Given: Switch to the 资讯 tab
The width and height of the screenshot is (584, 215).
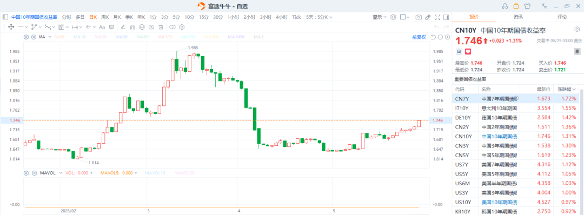Looking at the screenshot, I should pyautogui.click(x=517, y=17).
